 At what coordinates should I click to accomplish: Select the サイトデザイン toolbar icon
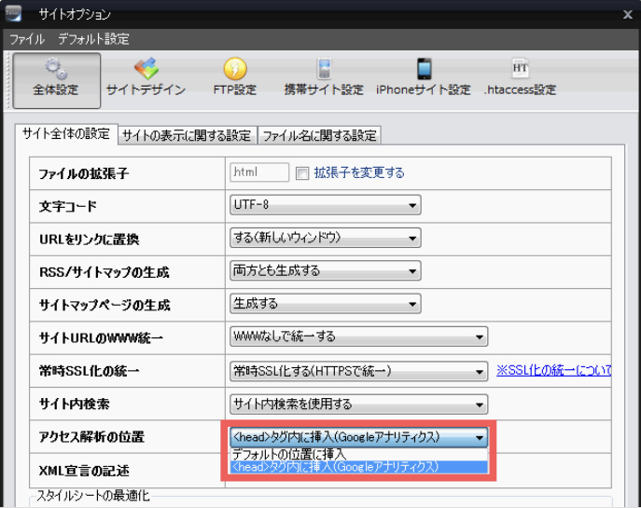click(145, 71)
